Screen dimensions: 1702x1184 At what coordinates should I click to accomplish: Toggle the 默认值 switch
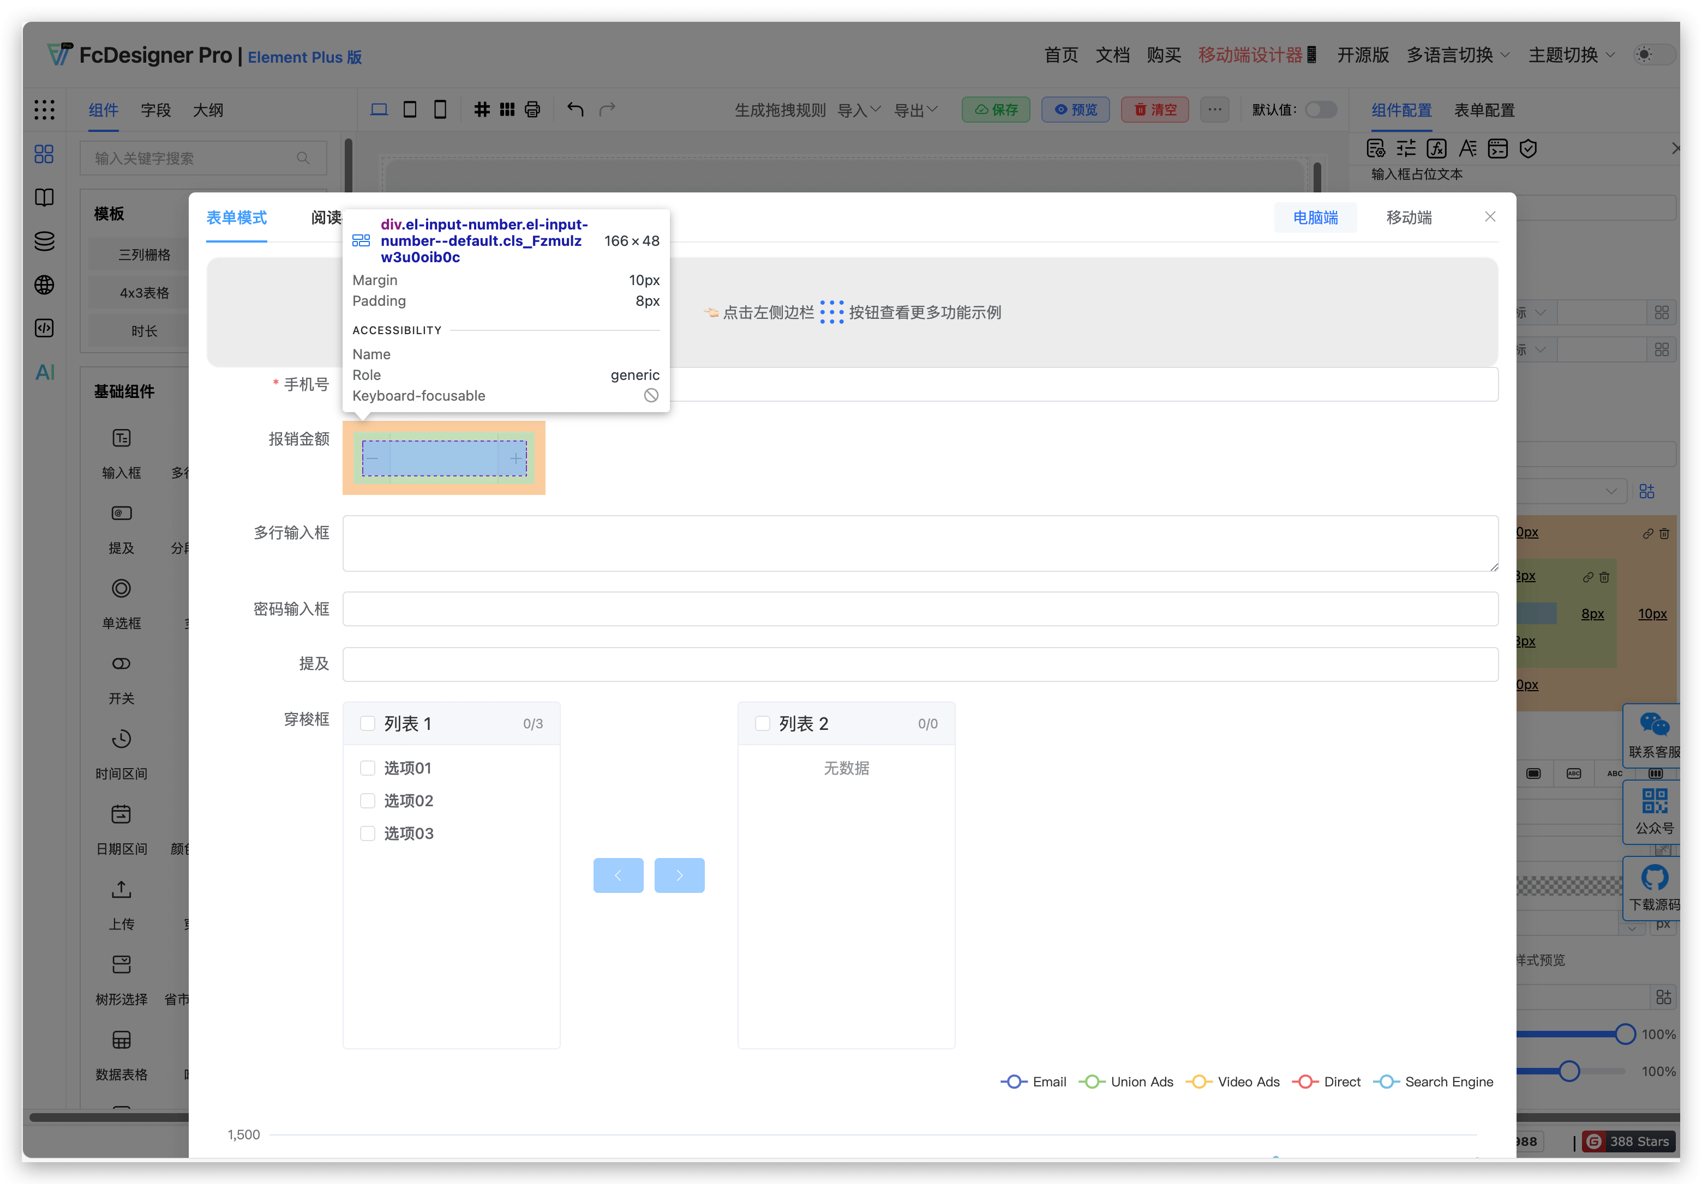click(x=1320, y=110)
